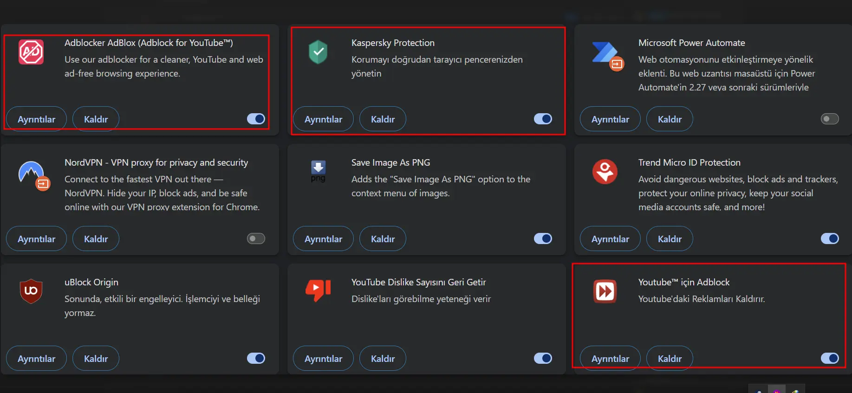Click the uBlock Origin shield icon

[31, 291]
